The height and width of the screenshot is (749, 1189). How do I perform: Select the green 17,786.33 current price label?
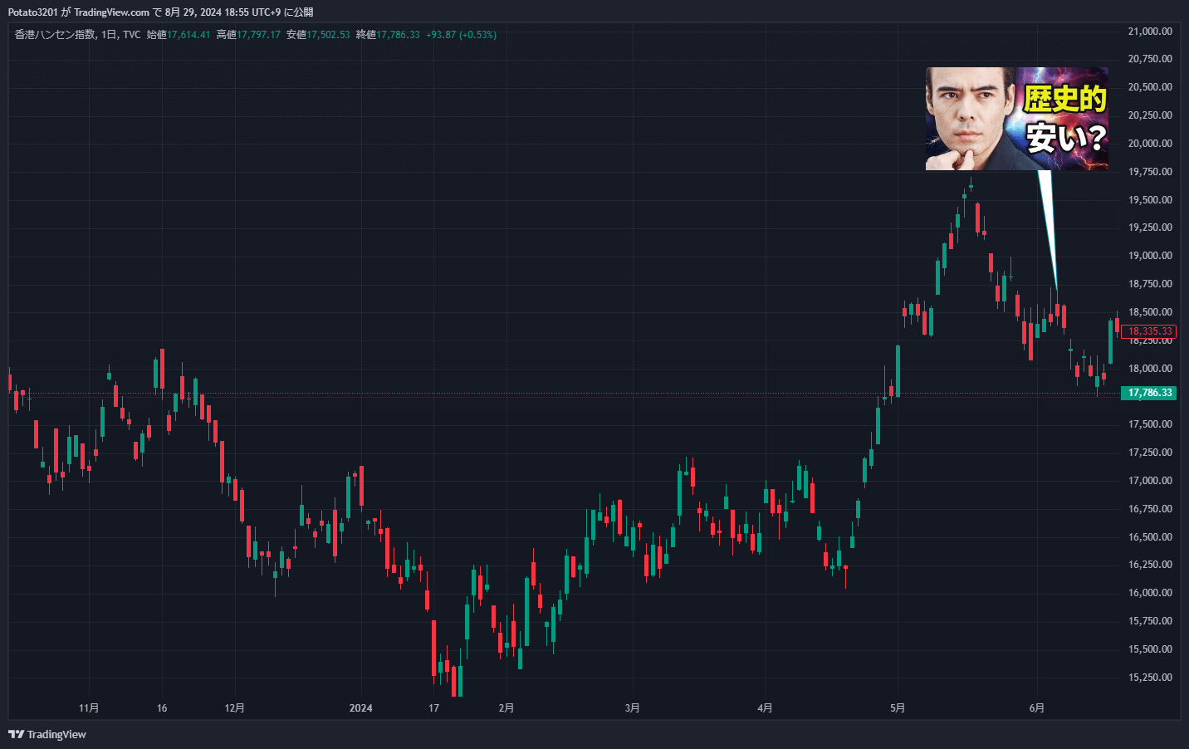point(1149,393)
